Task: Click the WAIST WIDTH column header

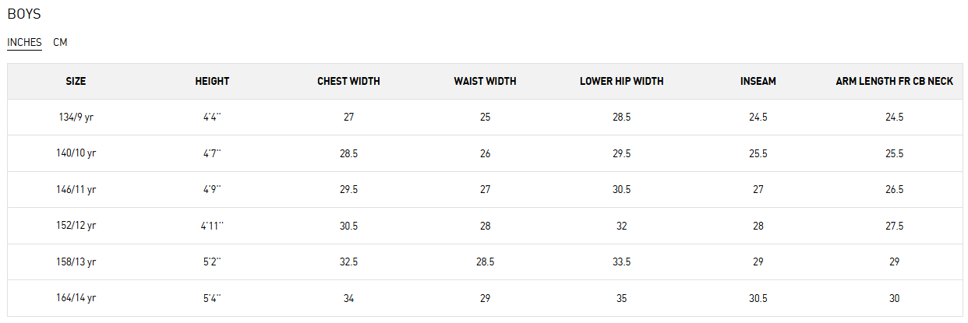Action: pyautogui.click(x=485, y=81)
